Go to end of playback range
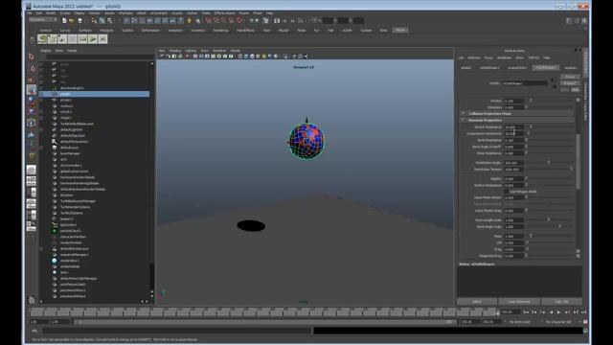 583,312
